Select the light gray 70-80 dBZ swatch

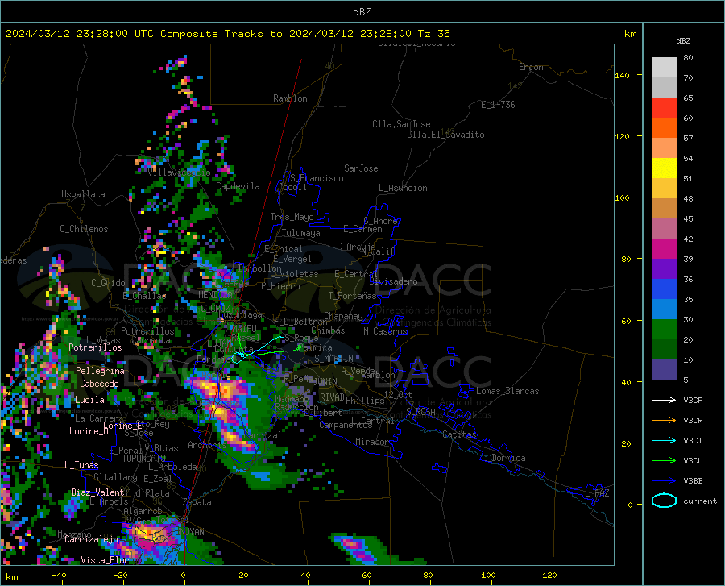point(664,68)
